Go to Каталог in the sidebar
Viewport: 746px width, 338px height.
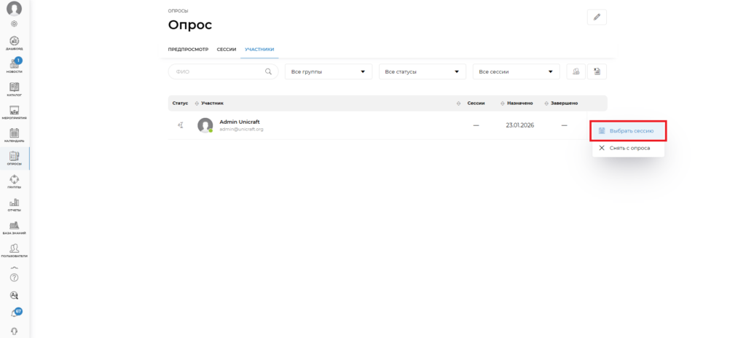(x=15, y=89)
